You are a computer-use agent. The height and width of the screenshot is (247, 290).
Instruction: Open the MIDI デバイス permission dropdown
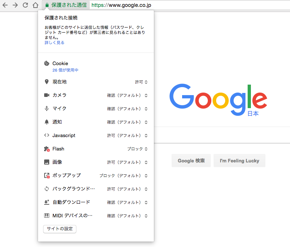tap(127, 216)
